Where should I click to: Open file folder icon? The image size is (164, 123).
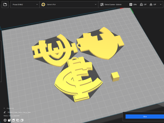pos(5,4)
